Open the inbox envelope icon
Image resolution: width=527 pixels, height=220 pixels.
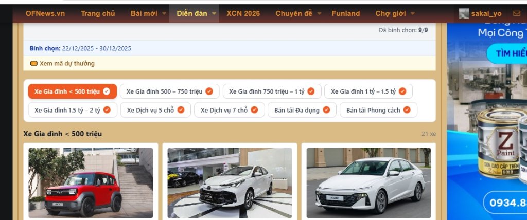516,13
